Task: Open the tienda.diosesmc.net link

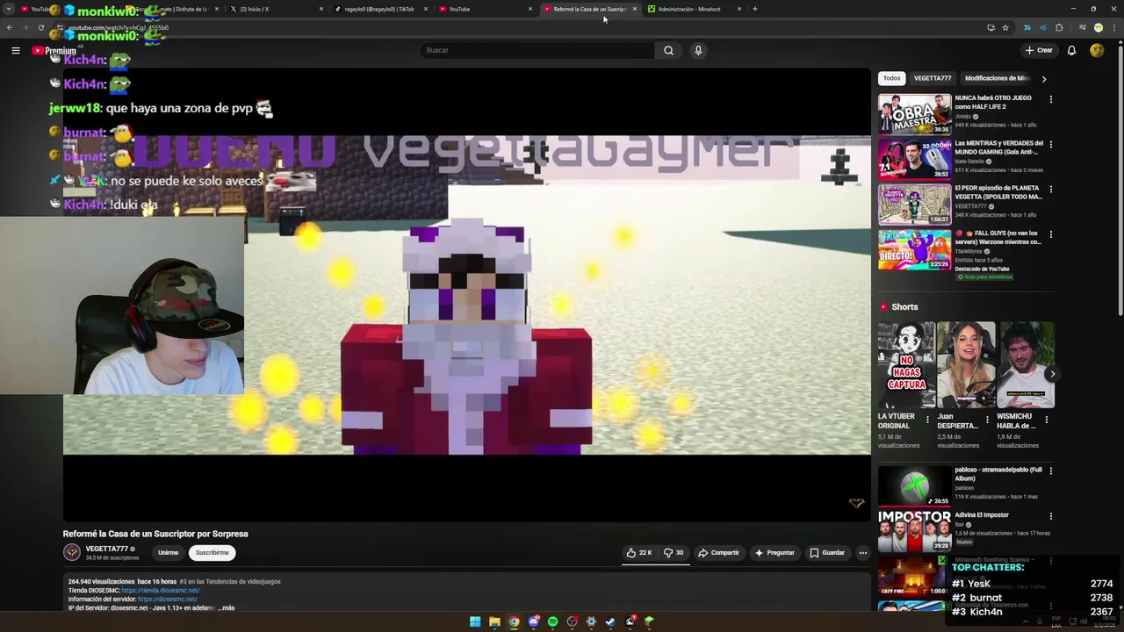Action: coord(161,590)
